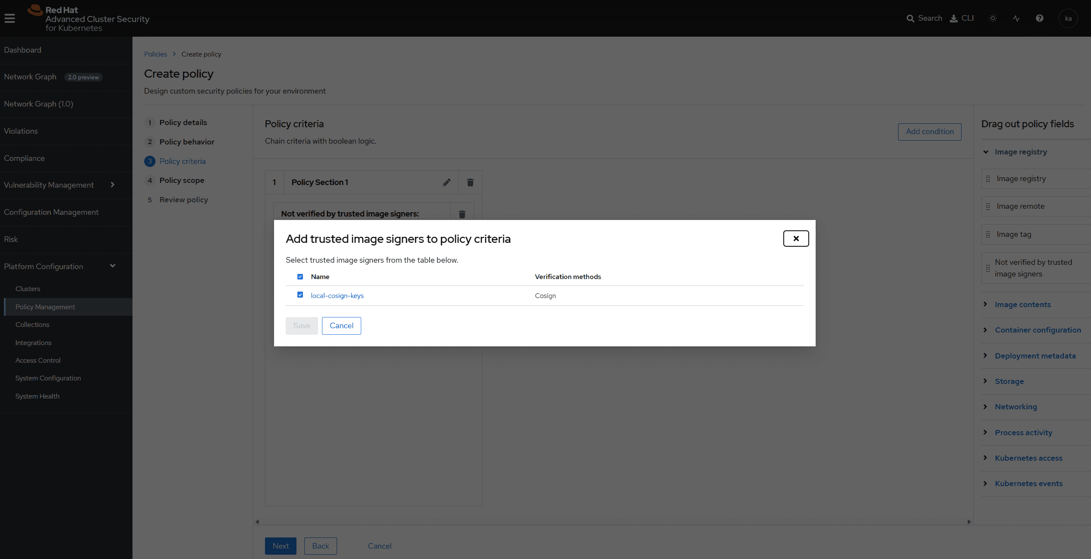
Task: Open System Configuration in sidebar
Action: click(x=68, y=378)
